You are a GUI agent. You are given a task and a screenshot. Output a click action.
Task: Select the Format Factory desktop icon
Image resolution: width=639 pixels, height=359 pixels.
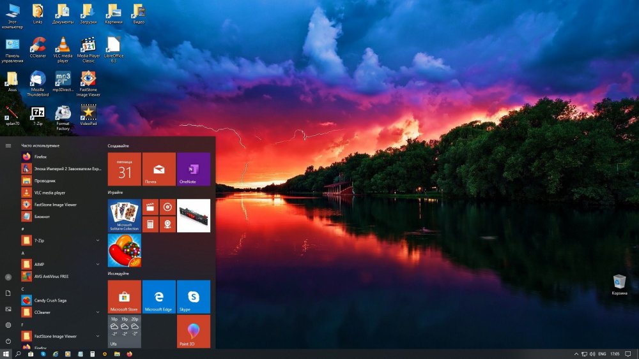click(63, 118)
